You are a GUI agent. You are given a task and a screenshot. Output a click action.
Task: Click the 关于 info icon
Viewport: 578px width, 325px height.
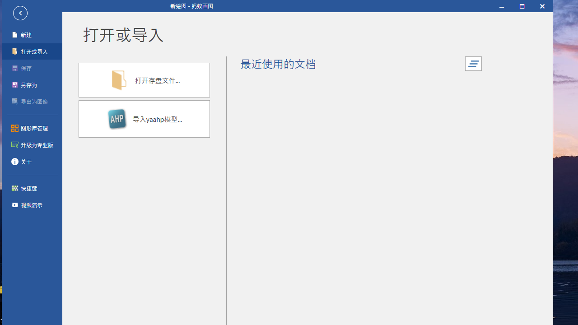15,162
